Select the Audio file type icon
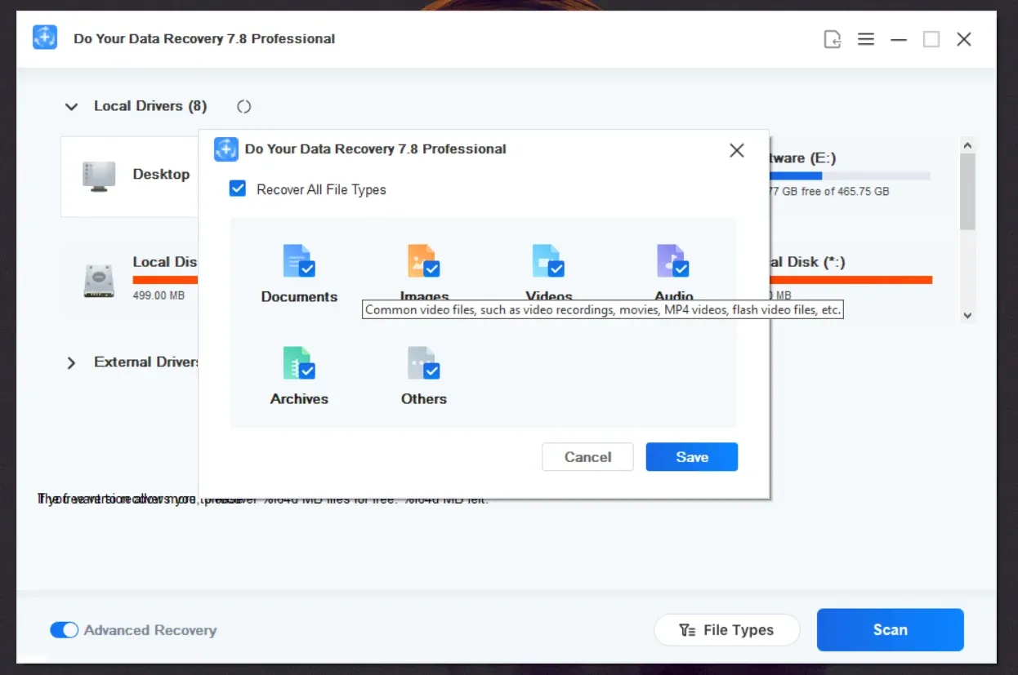 coord(673,261)
